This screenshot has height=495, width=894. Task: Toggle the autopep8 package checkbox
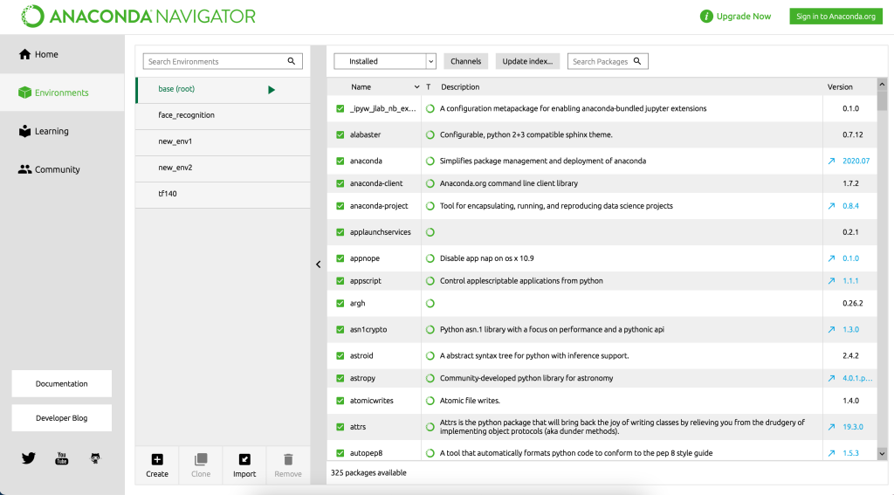tap(340, 453)
